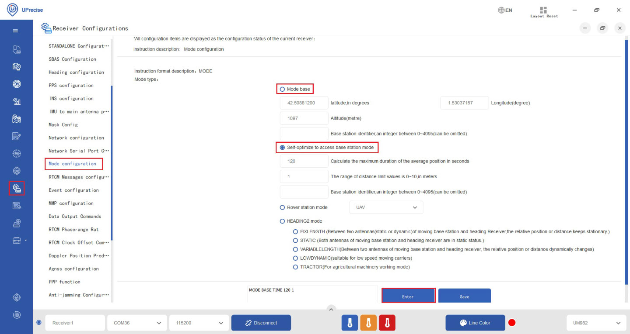The image size is (630, 334).
Task: Select SBAS Configuration in the list
Action: 72,59
